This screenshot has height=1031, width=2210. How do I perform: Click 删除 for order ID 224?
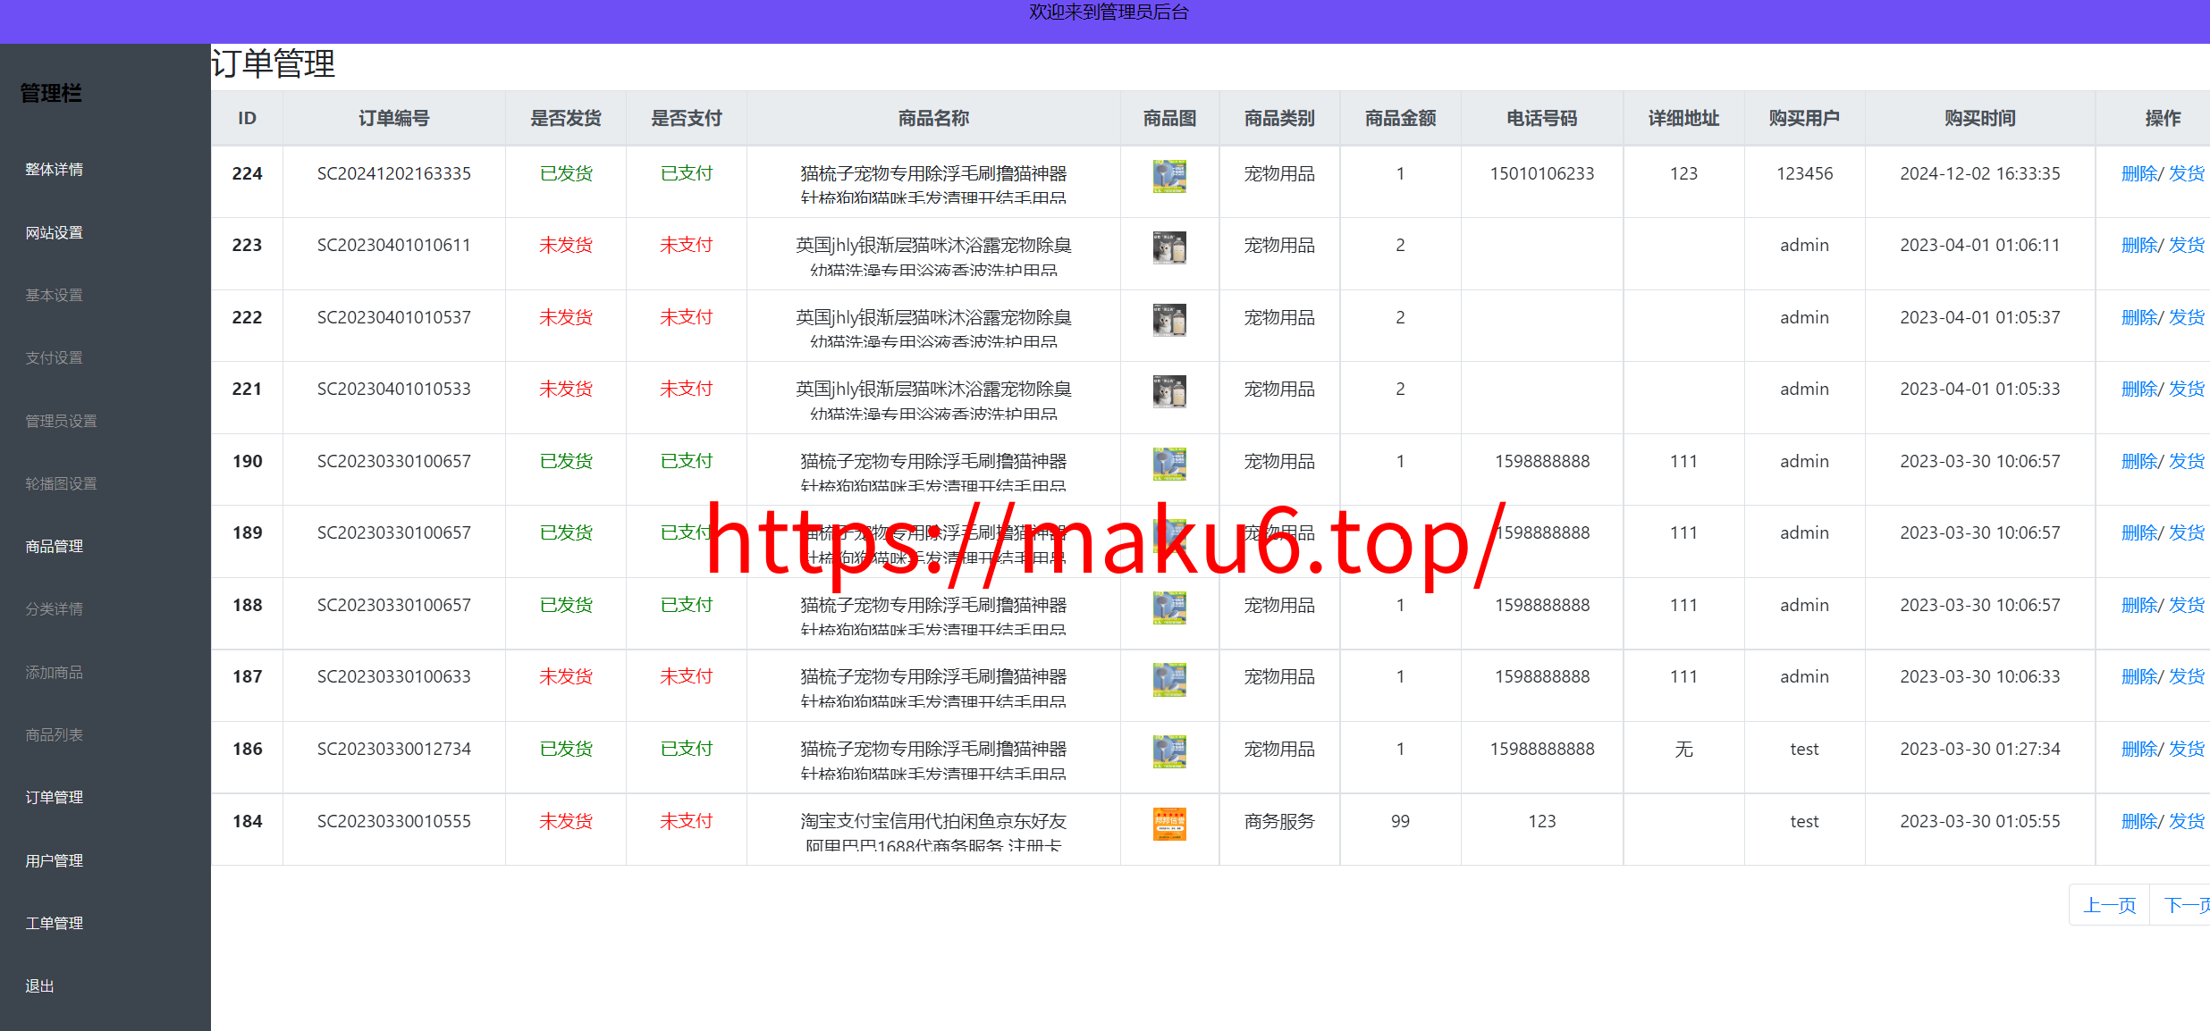(x=2139, y=173)
